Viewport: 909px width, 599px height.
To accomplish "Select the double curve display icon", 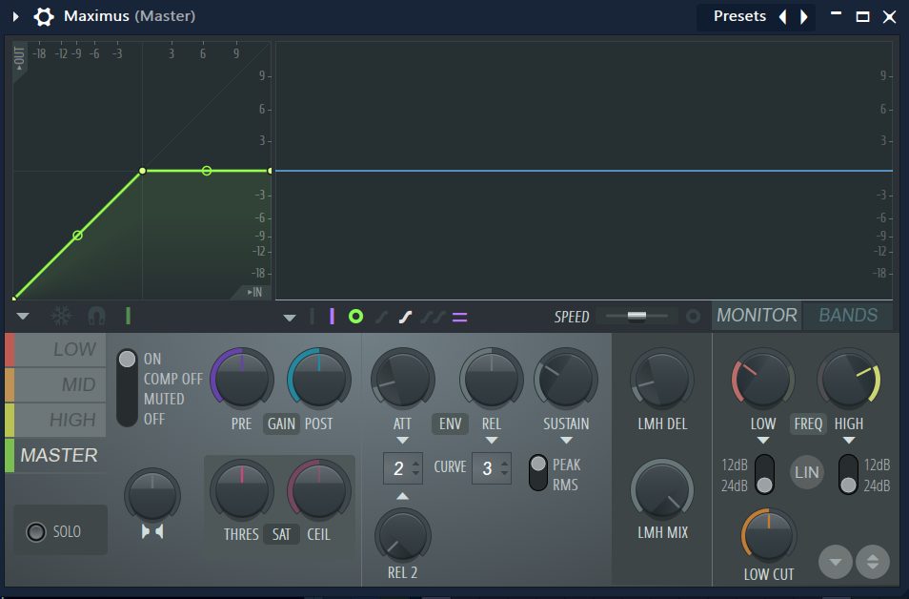I will pyautogui.click(x=433, y=317).
